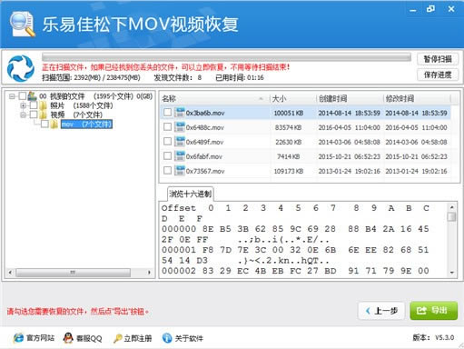Tick the 视频 folder checkbox
The height and width of the screenshot is (349, 464).
34,115
